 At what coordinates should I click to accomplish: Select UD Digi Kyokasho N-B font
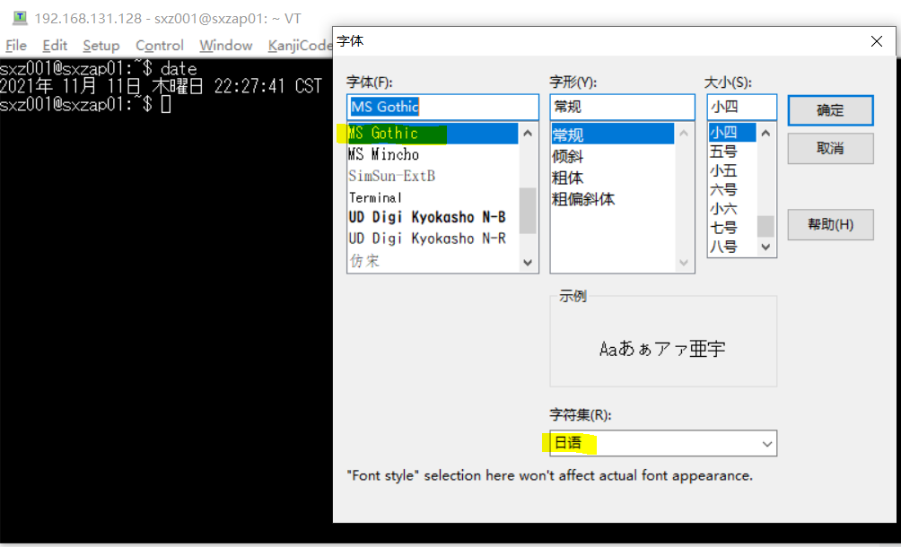pyautogui.click(x=433, y=218)
